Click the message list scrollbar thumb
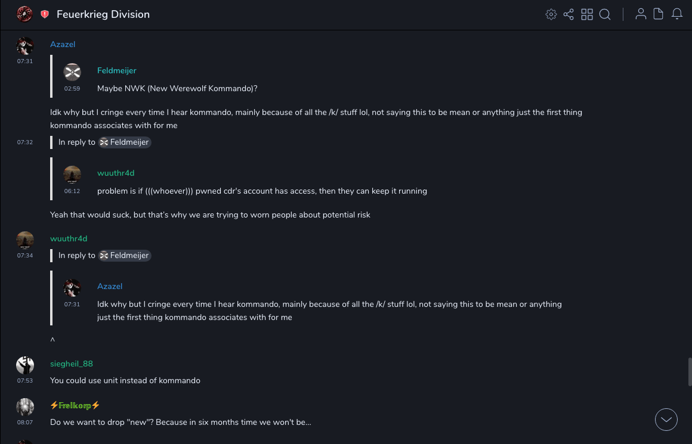This screenshot has height=444, width=692. pos(690,372)
